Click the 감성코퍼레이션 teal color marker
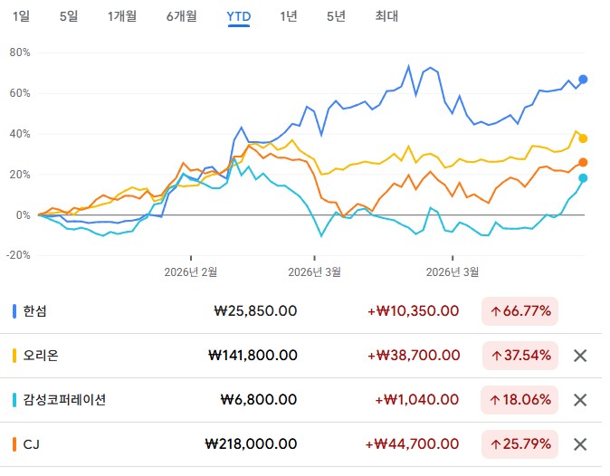The width and height of the screenshot is (610, 476). pos(14,400)
